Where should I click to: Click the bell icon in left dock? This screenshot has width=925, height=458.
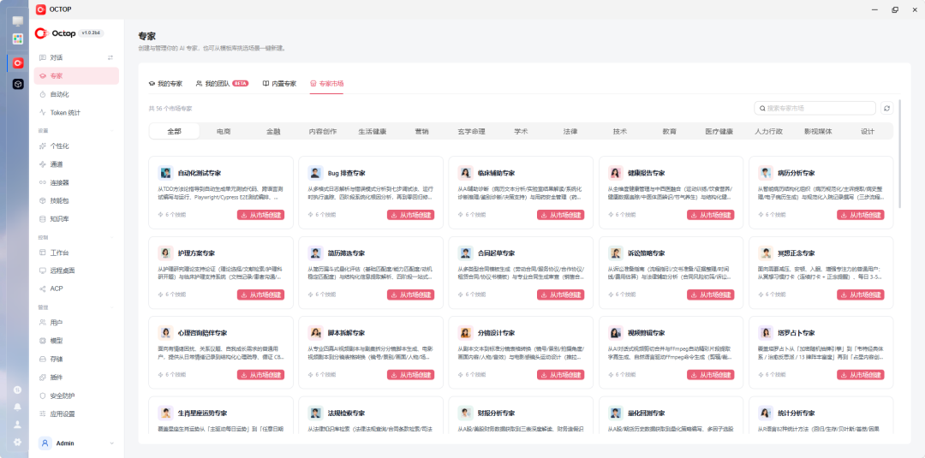[x=18, y=407]
